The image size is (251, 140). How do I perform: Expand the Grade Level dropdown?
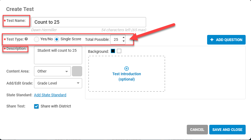[58, 83]
